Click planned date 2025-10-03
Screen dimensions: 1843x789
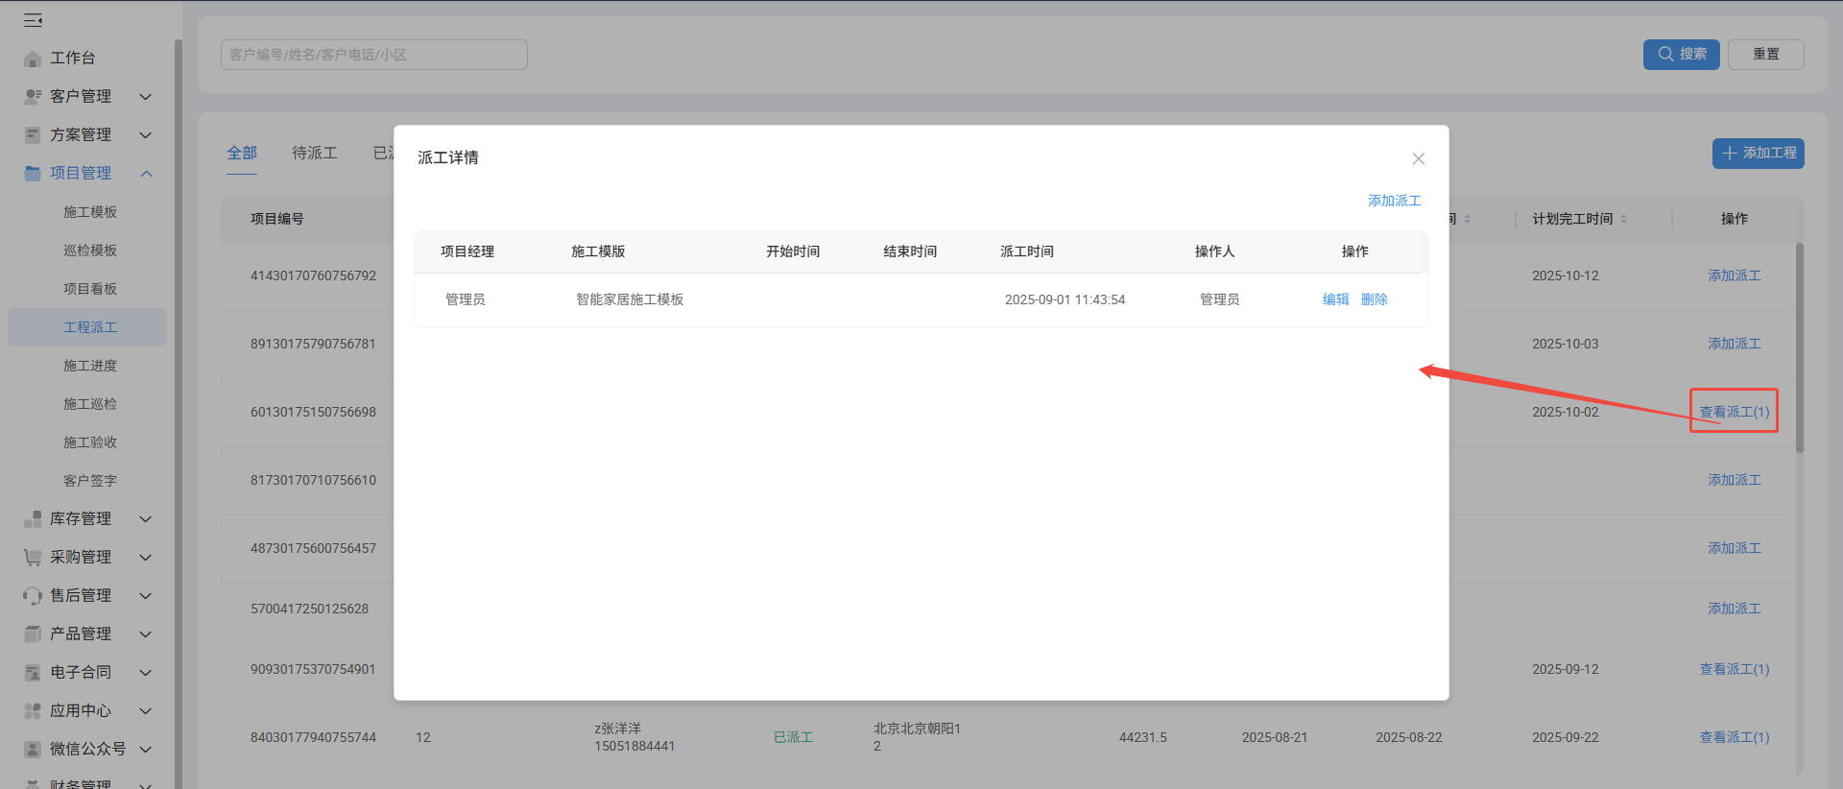[x=1566, y=344]
